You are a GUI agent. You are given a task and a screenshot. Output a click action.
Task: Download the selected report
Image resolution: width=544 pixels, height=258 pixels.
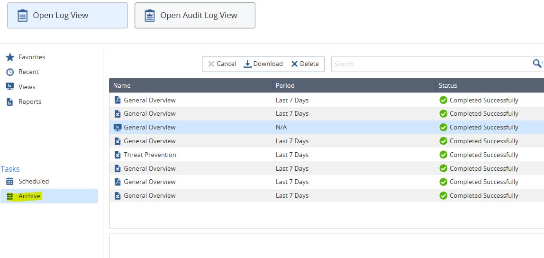(x=263, y=64)
